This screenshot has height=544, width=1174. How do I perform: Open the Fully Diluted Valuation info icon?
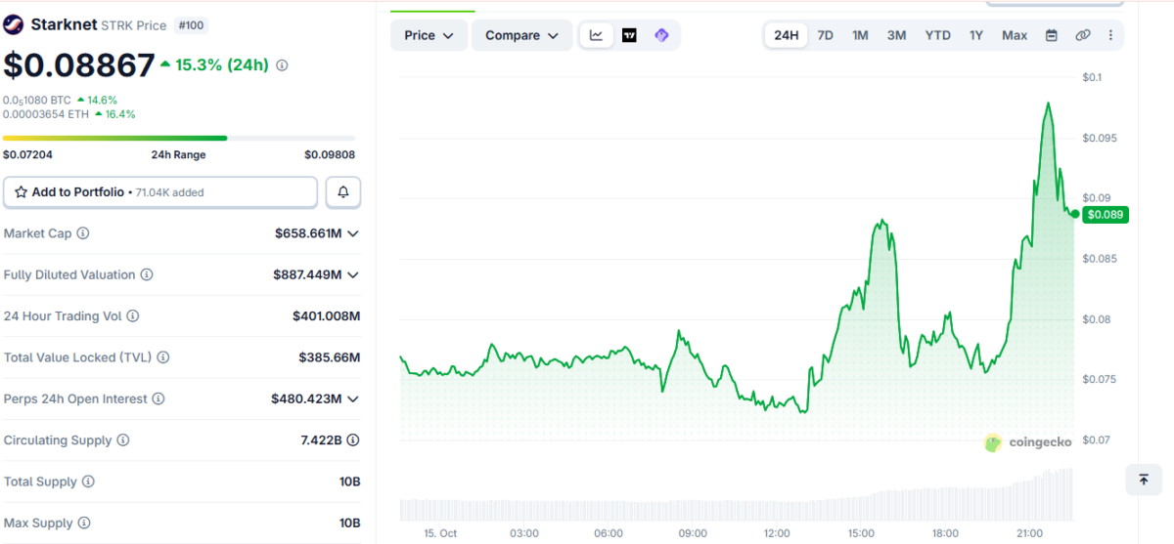click(147, 275)
